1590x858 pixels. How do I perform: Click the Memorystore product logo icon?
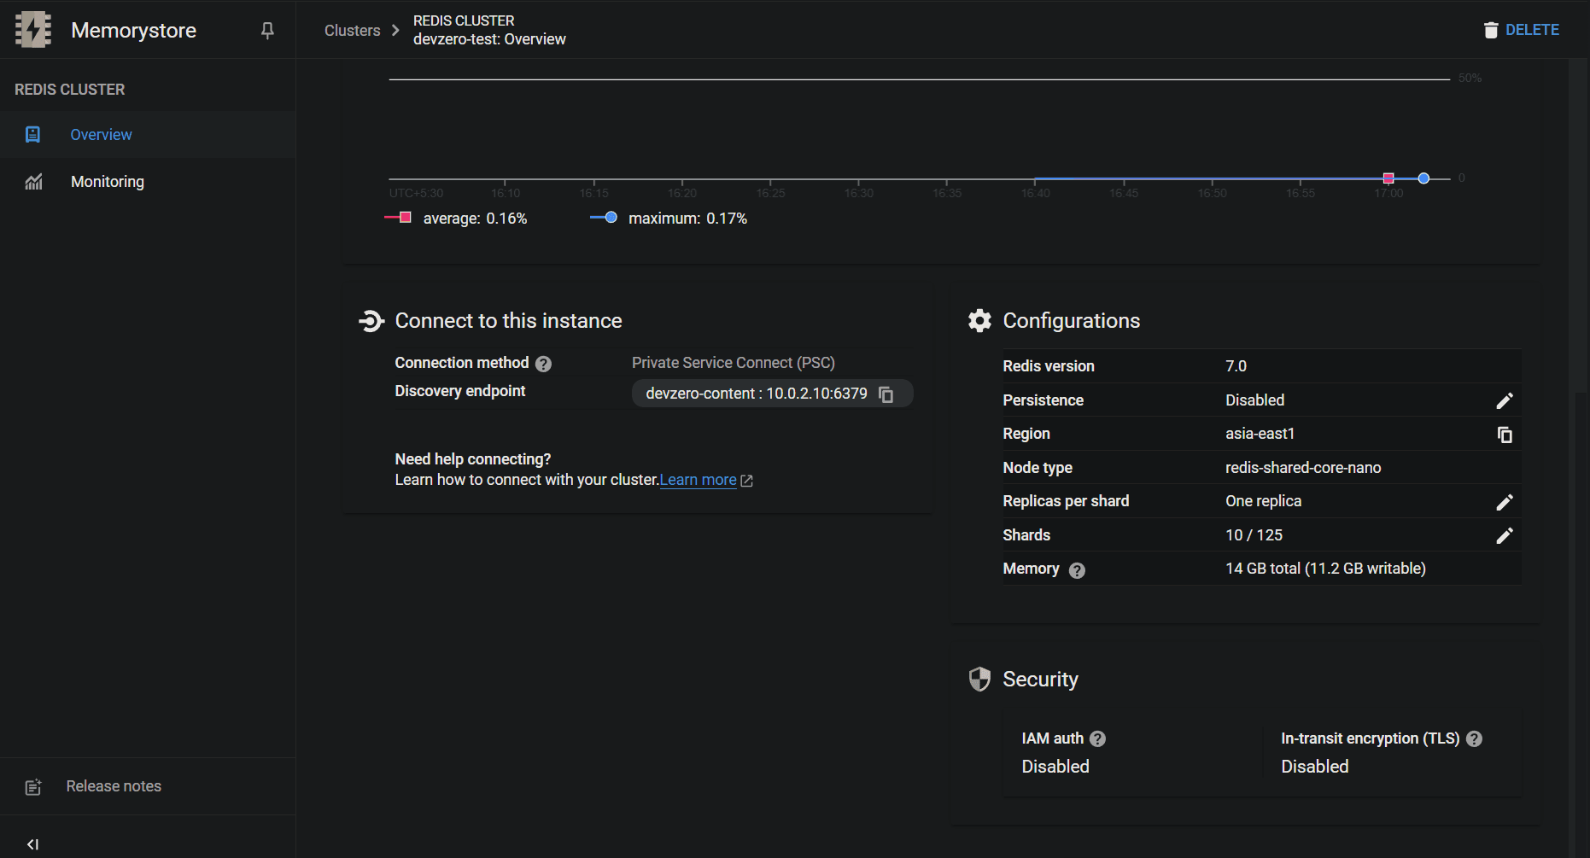point(33,30)
